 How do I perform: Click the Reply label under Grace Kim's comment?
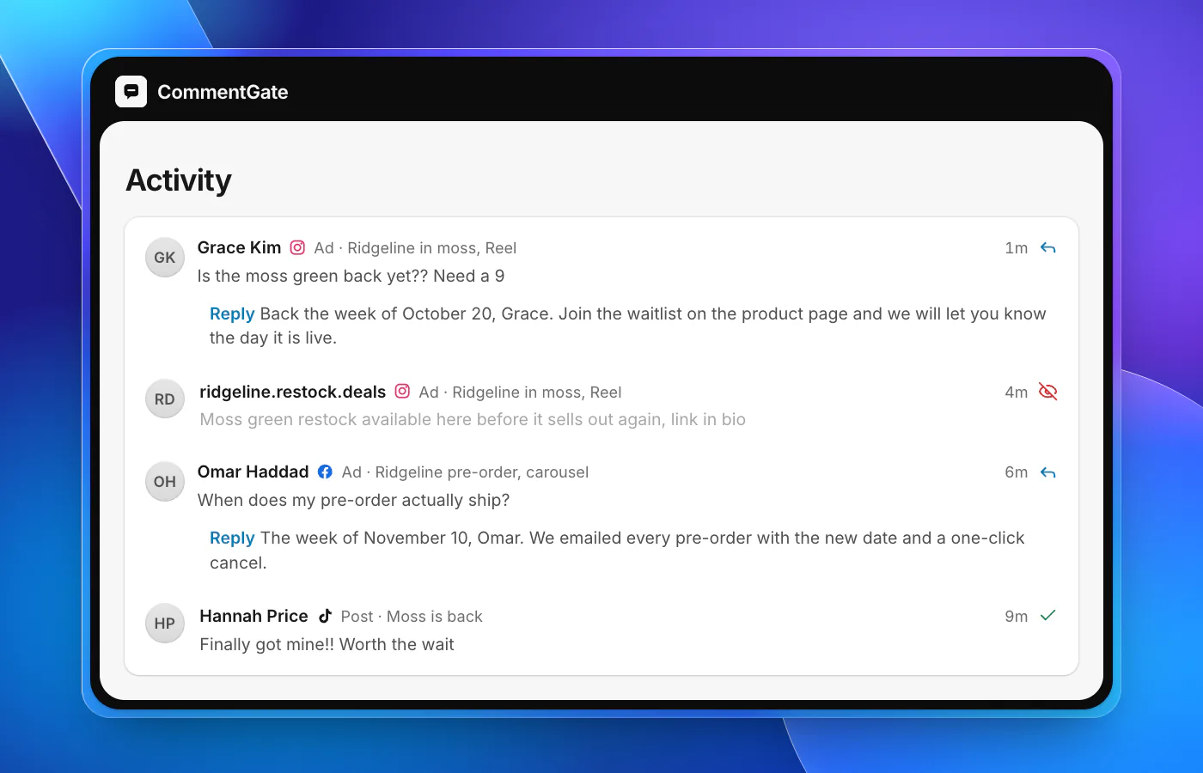[232, 313]
